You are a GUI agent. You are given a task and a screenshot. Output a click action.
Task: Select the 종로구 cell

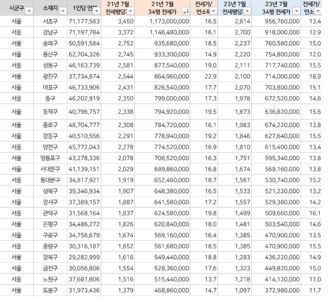point(50,125)
